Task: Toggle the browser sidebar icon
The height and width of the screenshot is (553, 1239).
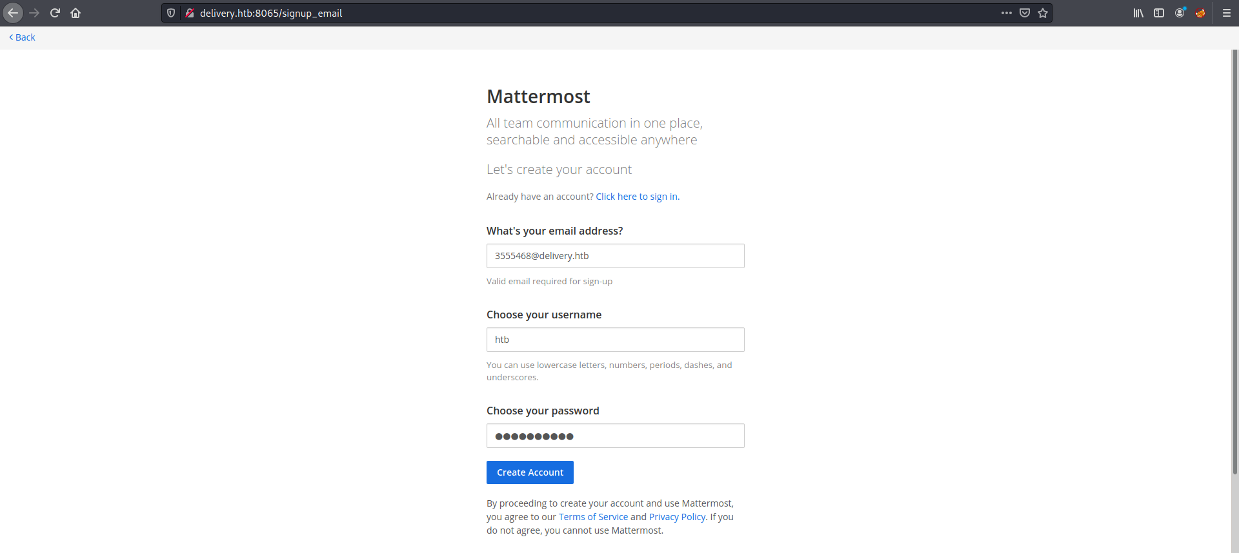Action: coord(1159,13)
